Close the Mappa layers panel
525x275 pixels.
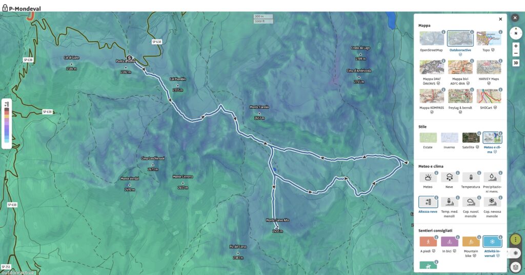(x=500, y=19)
